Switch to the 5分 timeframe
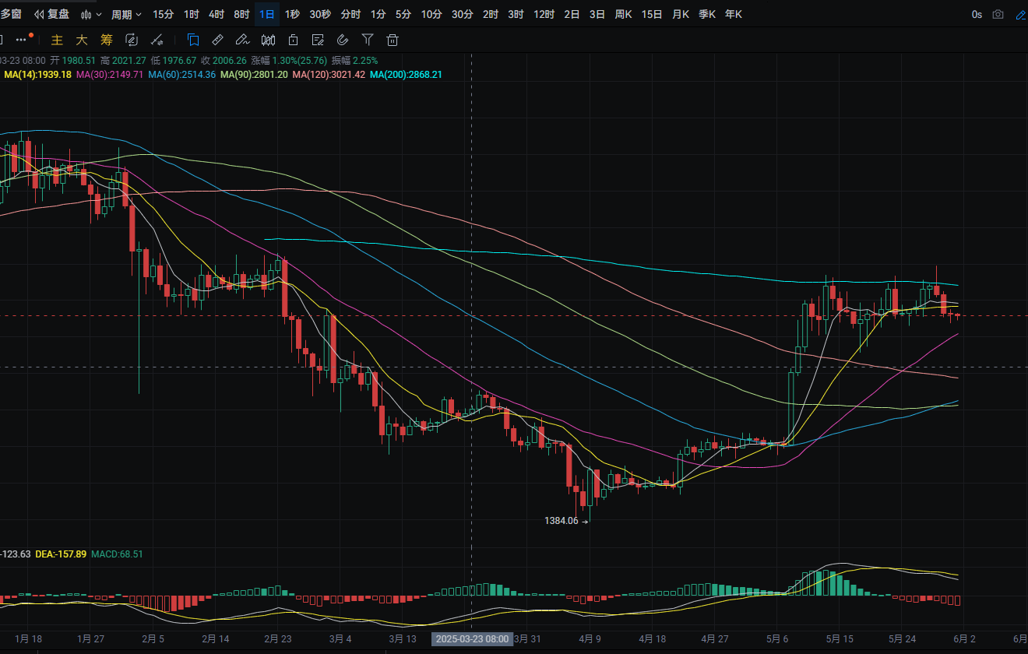 click(403, 14)
